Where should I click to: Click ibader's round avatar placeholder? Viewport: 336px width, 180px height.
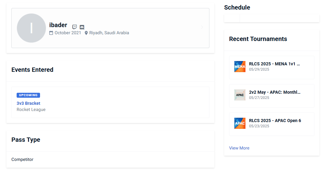[31, 28]
